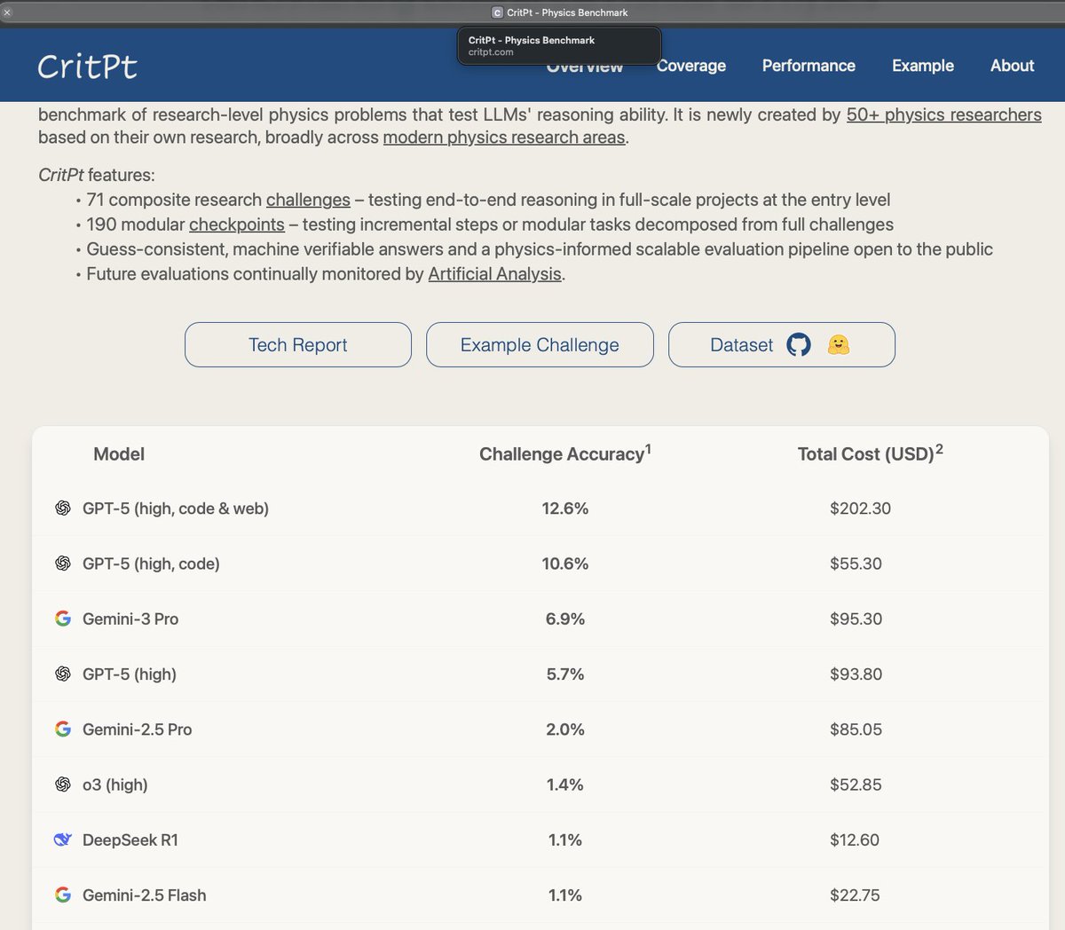Click the Tech Report button
Screen dimensions: 1065x930
pyautogui.click(x=298, y=344)
